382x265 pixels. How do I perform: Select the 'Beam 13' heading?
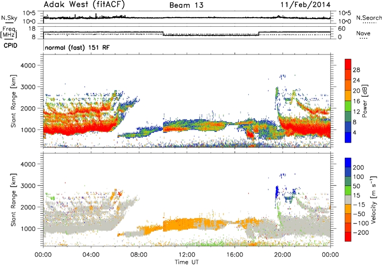click(x=186, y=5)
